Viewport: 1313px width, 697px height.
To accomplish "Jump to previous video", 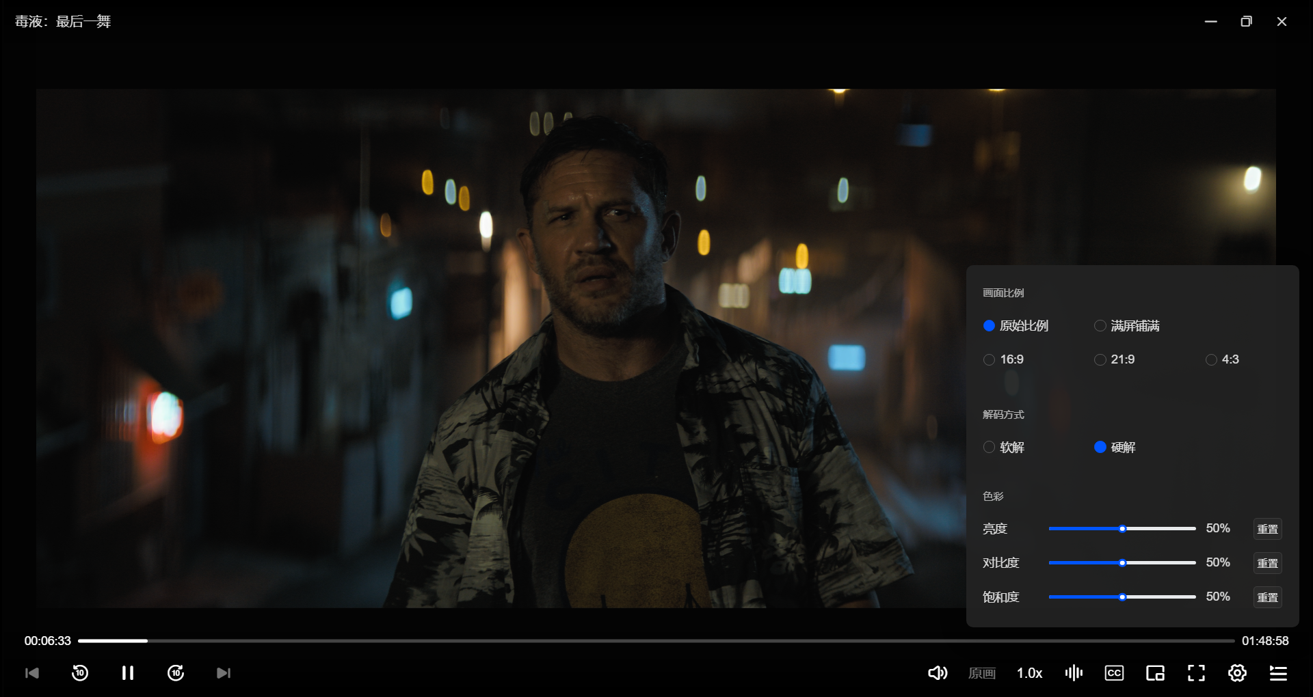I will tap(32, 673).
